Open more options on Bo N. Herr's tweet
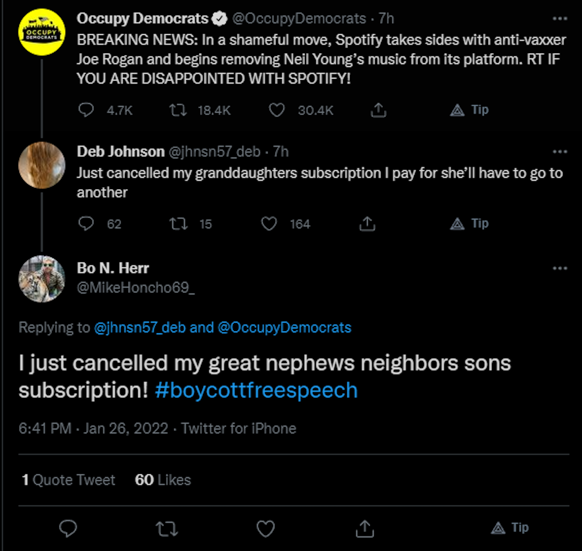The height and width of the screenshot is (551, 582). pyautogui.click(x=559, y=268)
